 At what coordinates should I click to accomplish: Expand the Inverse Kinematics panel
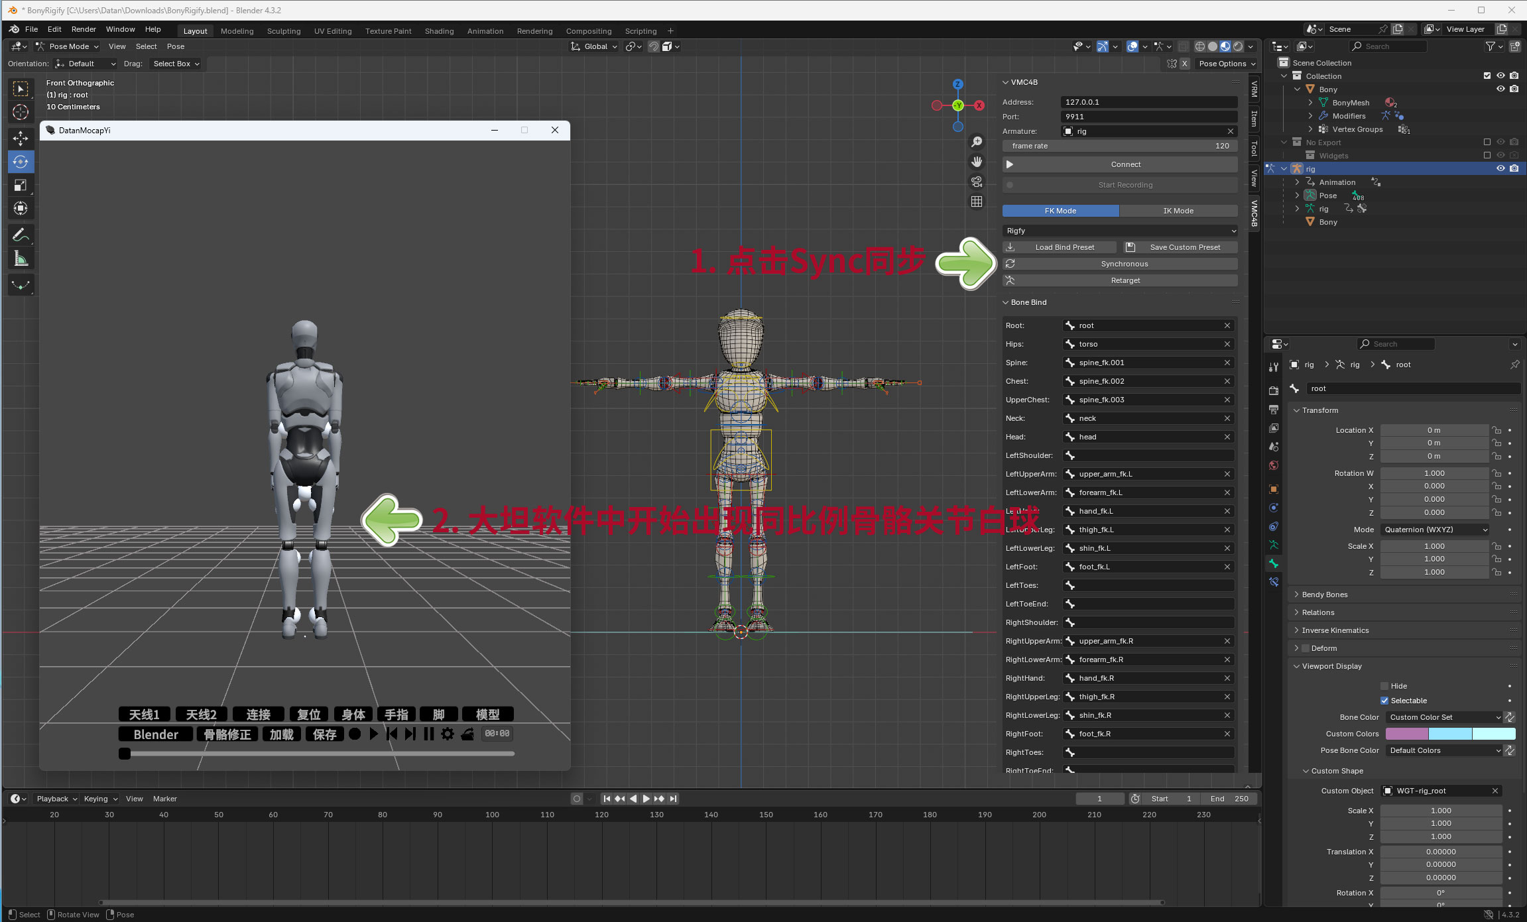pyautogui.click(x=1335, y=630)
